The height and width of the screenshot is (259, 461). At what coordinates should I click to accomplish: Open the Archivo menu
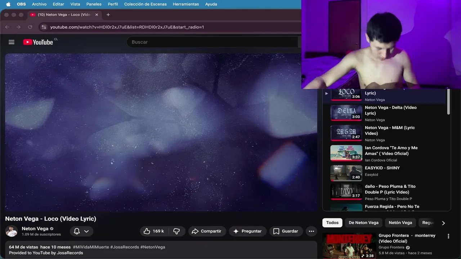tap(39, 4)
